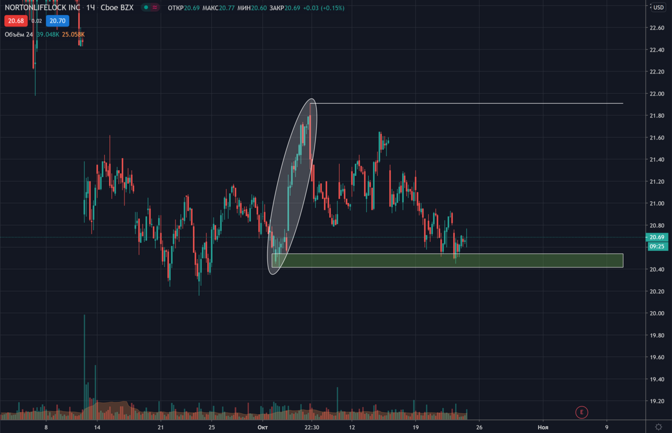Click the 25 date label on time axis
The height and width of the screenshot is (433, 672).
click(211, 427)
